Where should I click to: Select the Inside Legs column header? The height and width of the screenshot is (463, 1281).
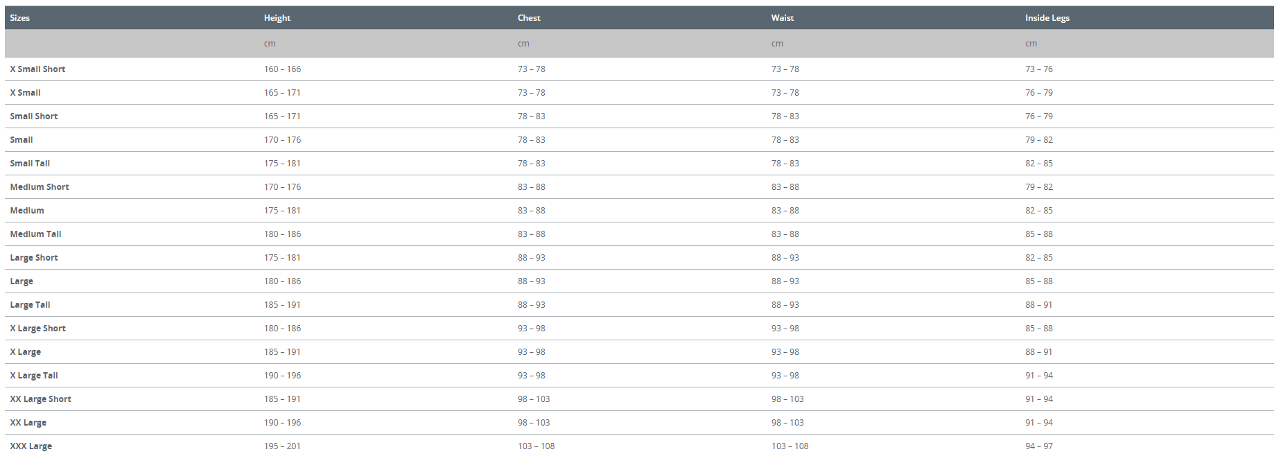(x=1047, y=18)
